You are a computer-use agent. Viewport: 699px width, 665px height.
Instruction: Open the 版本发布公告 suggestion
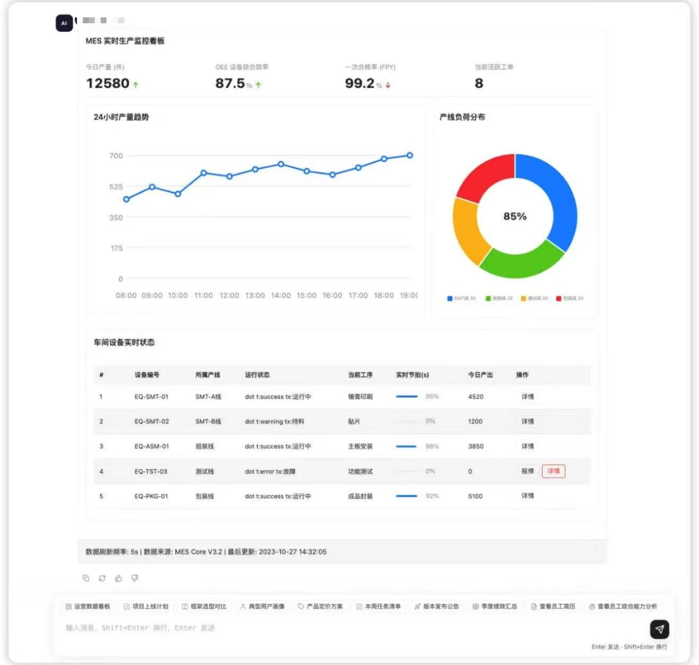pos(437,606)
